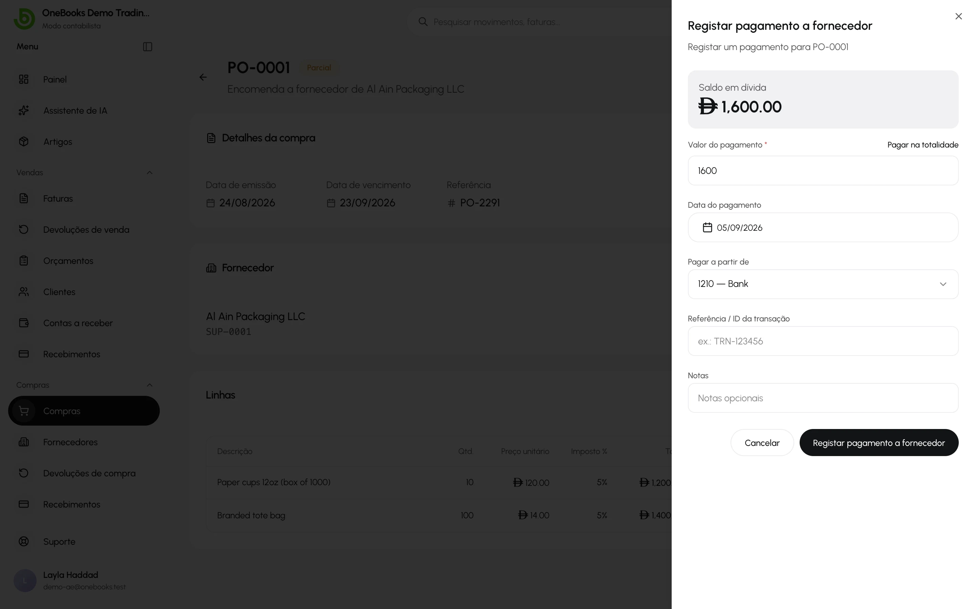The image size is (975, 609).
Task: Click the OneBooks logo icon
Action: (x=24, y=19)
